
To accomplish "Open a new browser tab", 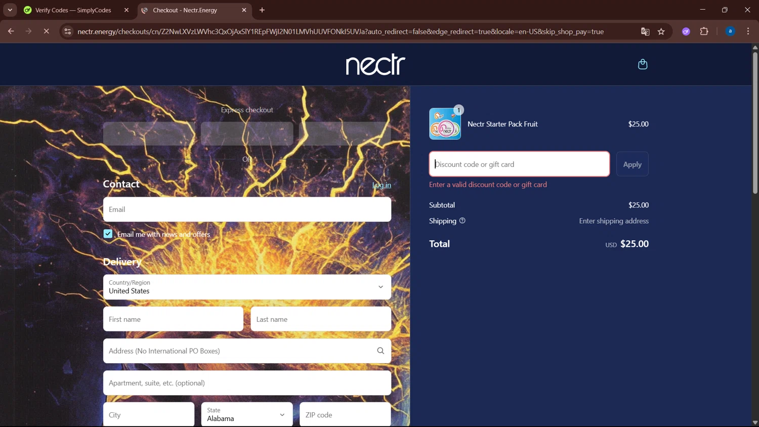I will 262,10.
